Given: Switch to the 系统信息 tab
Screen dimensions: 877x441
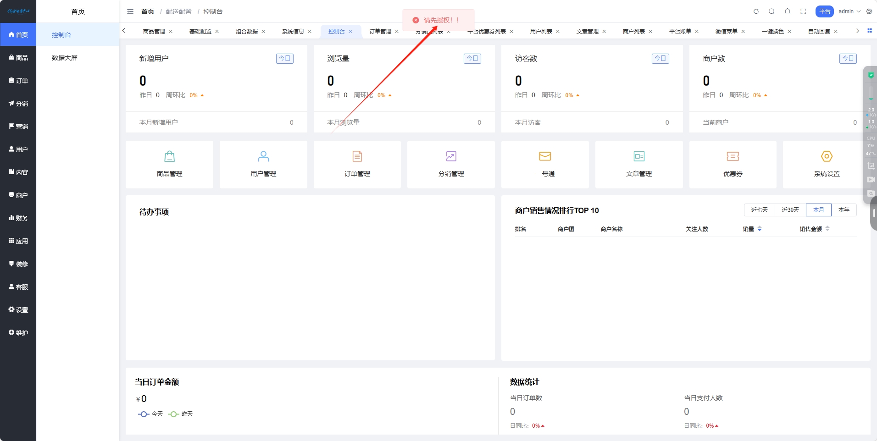Looking at the screenshot, I should click(293, 32).
